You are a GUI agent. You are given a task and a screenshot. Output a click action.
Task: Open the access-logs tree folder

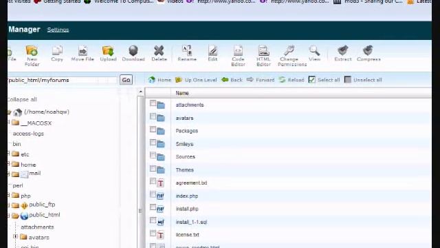click(28, 134)
